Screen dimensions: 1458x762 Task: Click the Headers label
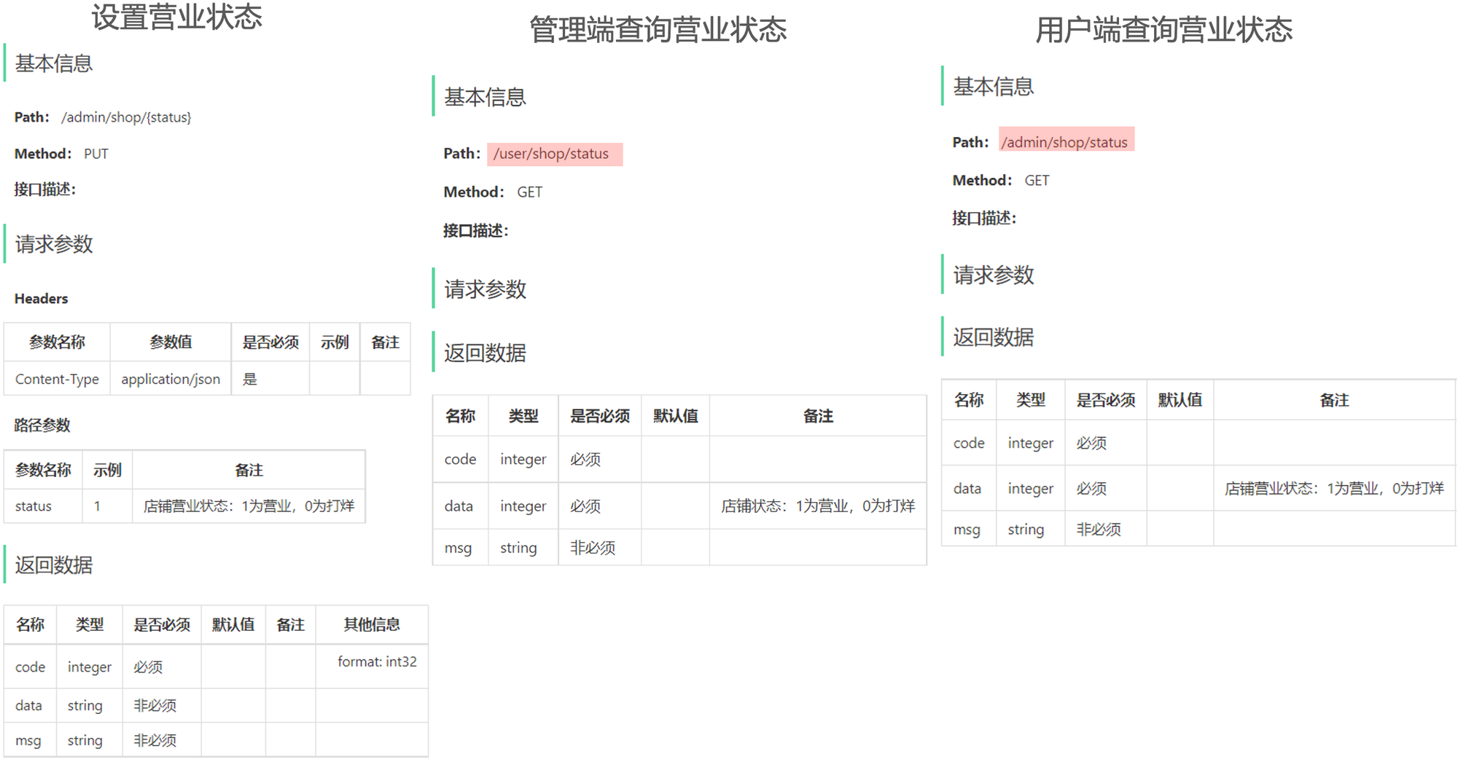[x=41, y=299]
